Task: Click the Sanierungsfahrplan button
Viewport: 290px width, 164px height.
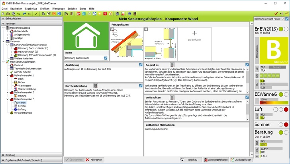Action: (216, 160)
